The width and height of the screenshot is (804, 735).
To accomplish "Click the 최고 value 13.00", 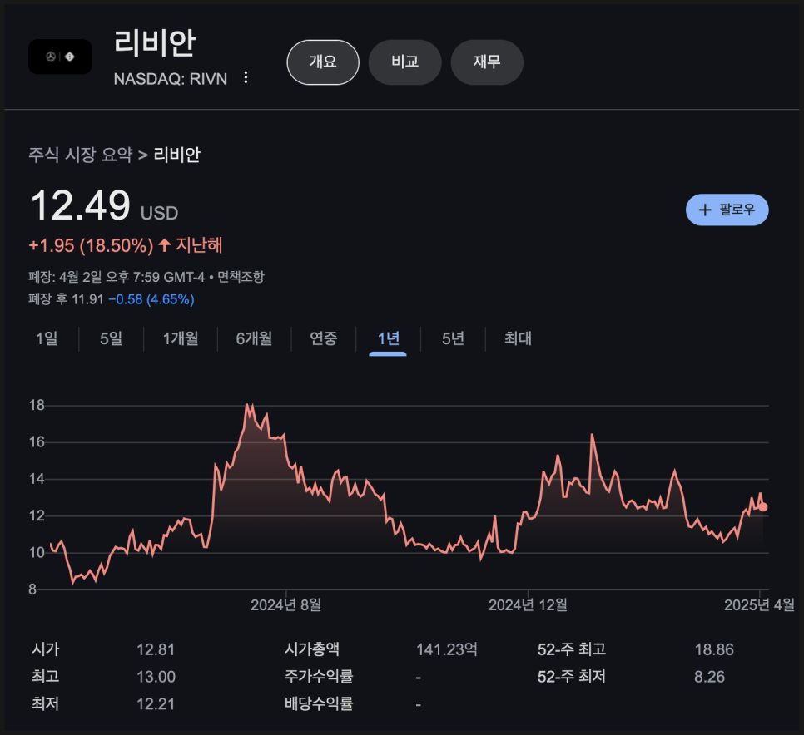I will coord(156,677).
